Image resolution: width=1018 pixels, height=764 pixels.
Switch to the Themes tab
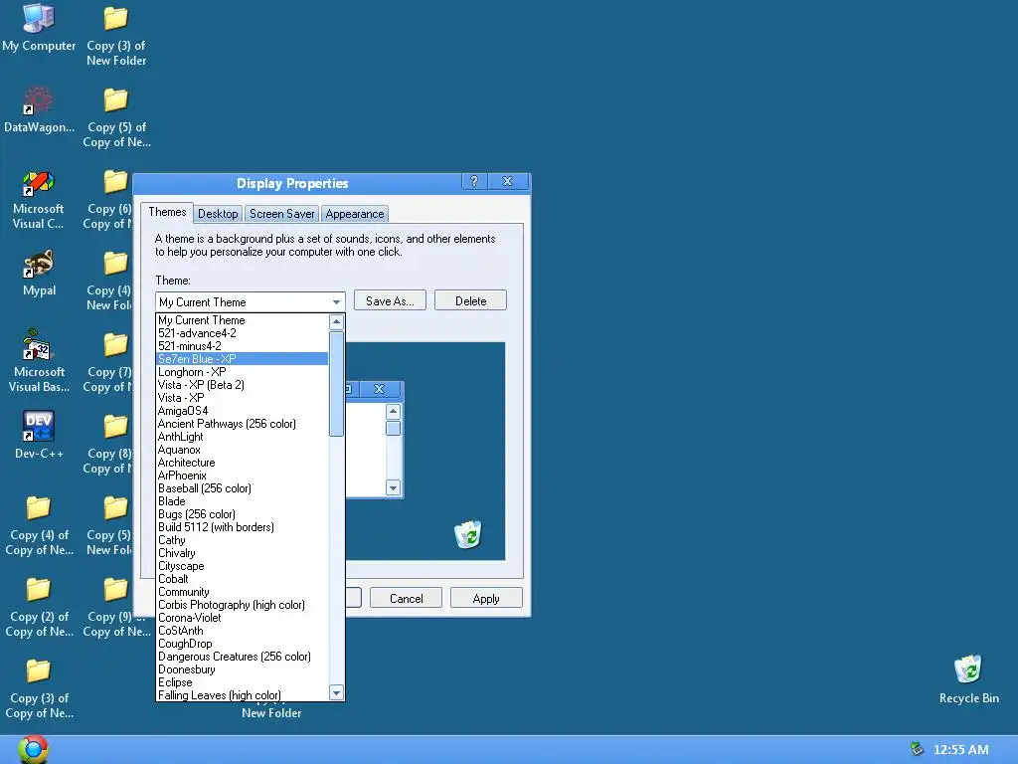point(167,212)
